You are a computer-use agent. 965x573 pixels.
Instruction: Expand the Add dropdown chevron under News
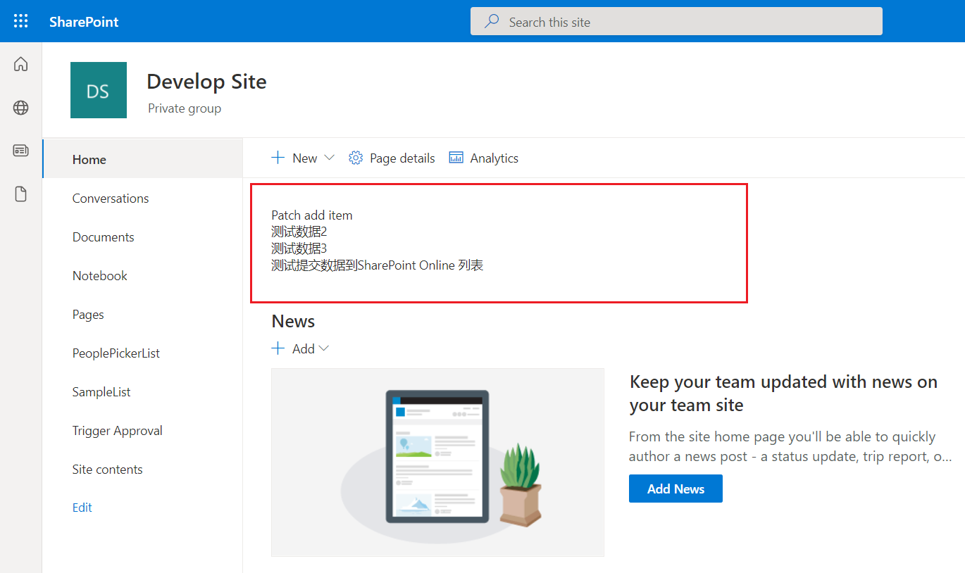(x=324, y=348)
